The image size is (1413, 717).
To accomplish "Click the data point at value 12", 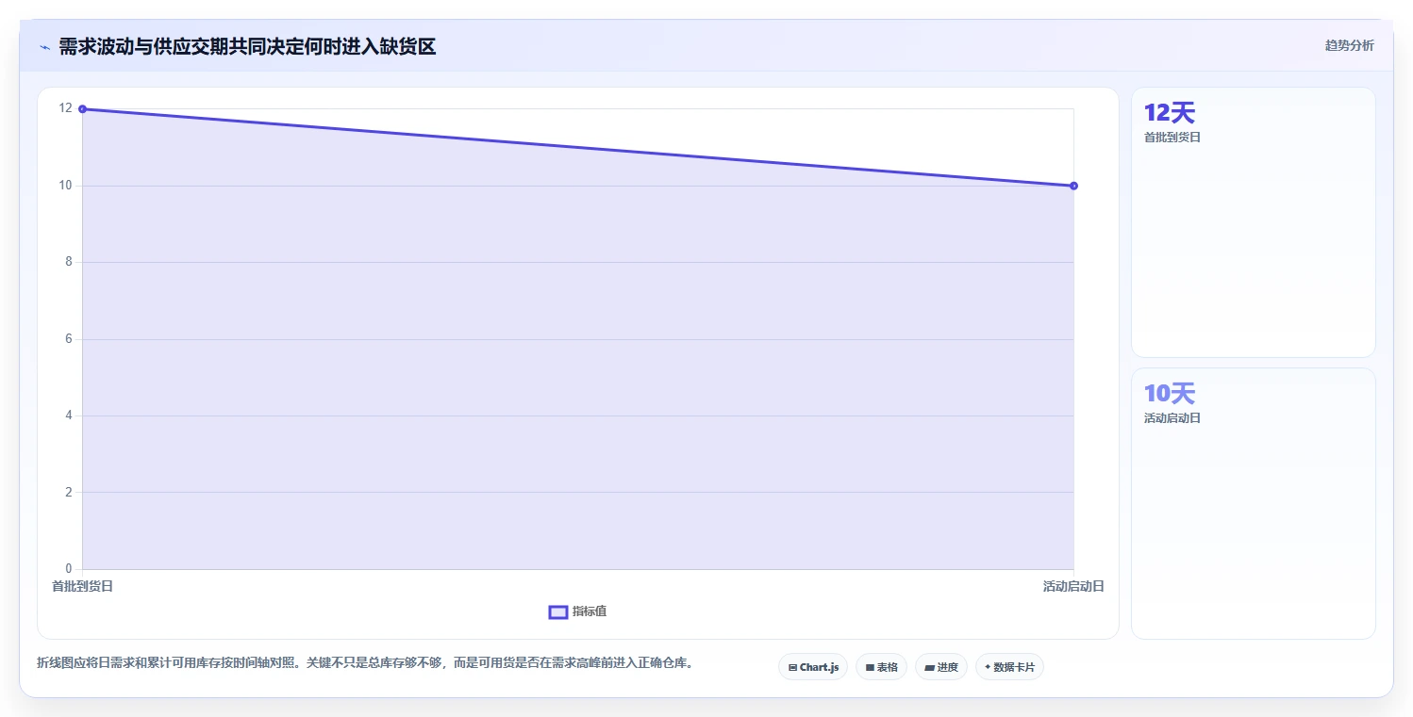I will pos(83,109).
